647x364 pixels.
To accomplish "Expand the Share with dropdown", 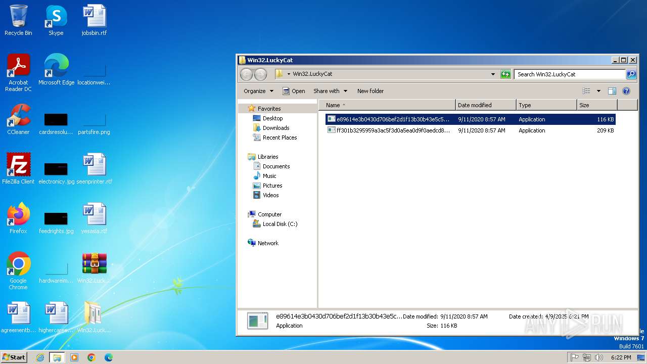I will (x=330, y=91).
